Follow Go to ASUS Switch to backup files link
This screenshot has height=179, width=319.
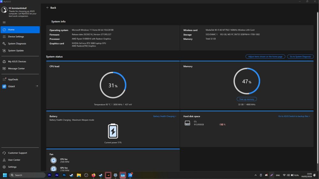coord(294,116)
